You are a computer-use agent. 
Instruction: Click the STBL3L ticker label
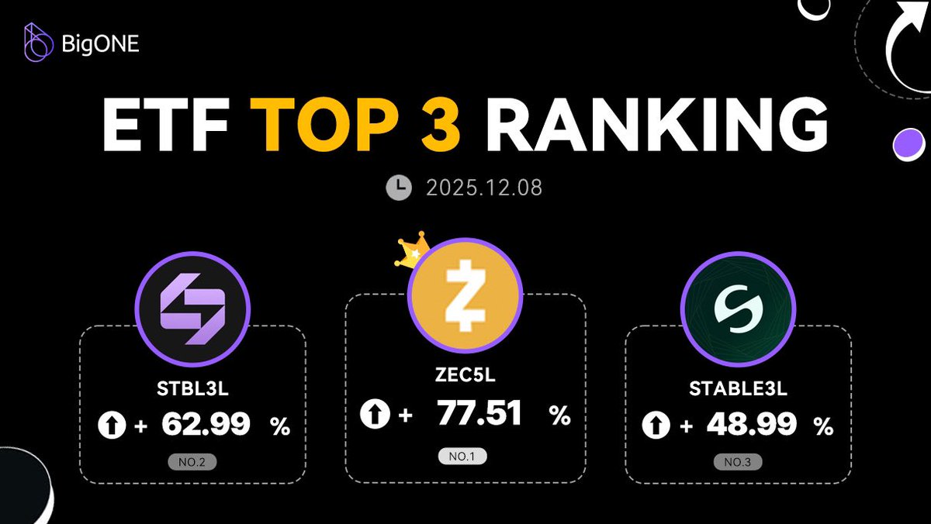click(192, 388)
